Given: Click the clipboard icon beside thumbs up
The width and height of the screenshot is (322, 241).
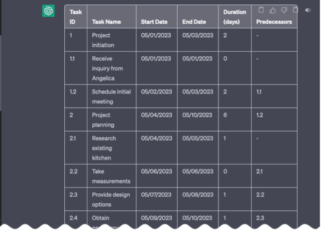Looking at the screenshot, I should point(261,10).
